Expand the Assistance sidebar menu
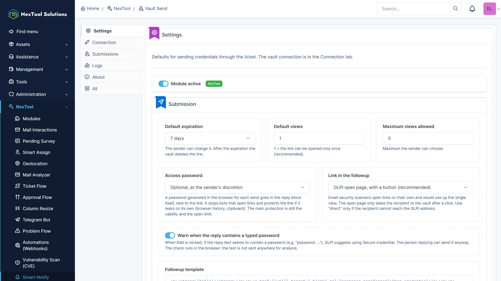501x281 pixels. (38, 57)
